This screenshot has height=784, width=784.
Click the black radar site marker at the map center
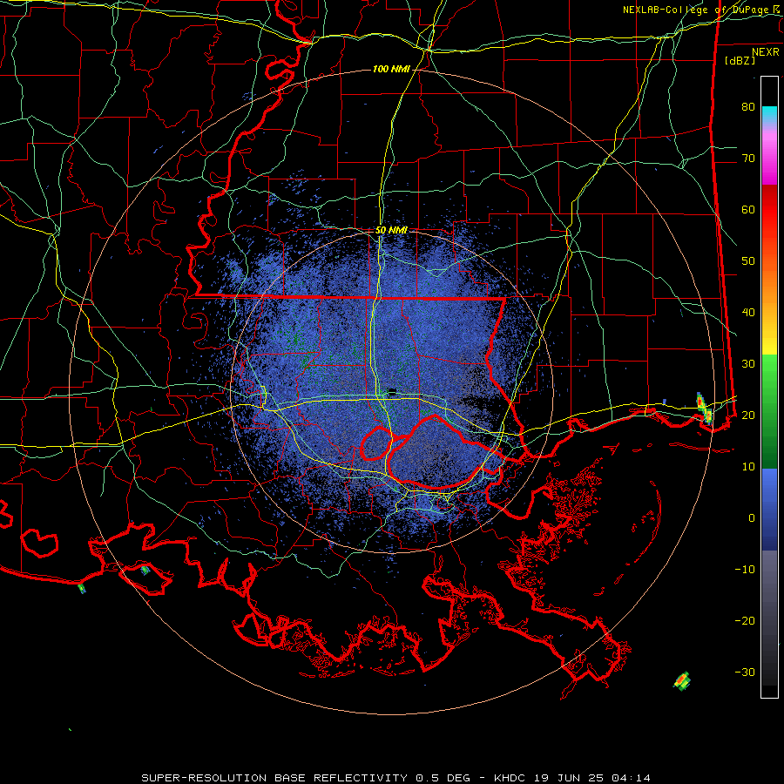(x=392, y=391)
